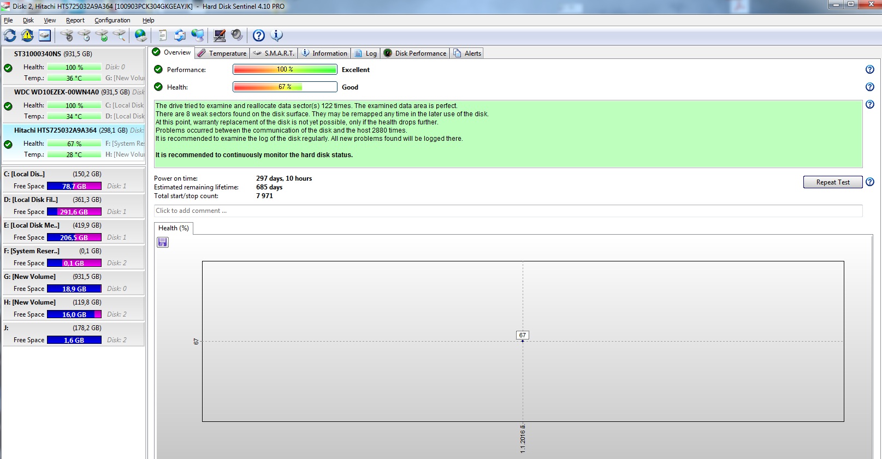This screenshot has height=459, width=882.
Task: Select the D: [Local Disk Fil..] partition
Action: coord(74,206)
